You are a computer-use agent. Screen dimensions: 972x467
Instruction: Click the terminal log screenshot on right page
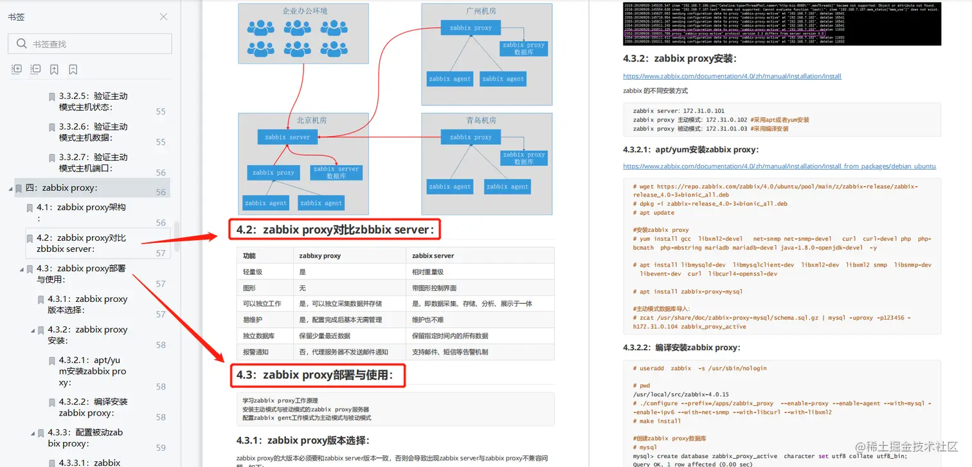coord(782,23)
